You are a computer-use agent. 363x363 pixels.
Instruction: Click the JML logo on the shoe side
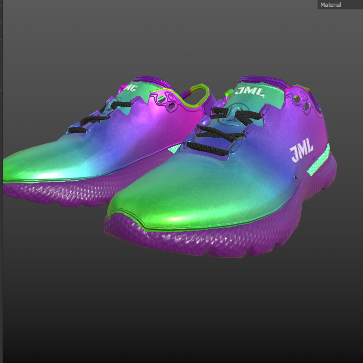tap(301, 149)
